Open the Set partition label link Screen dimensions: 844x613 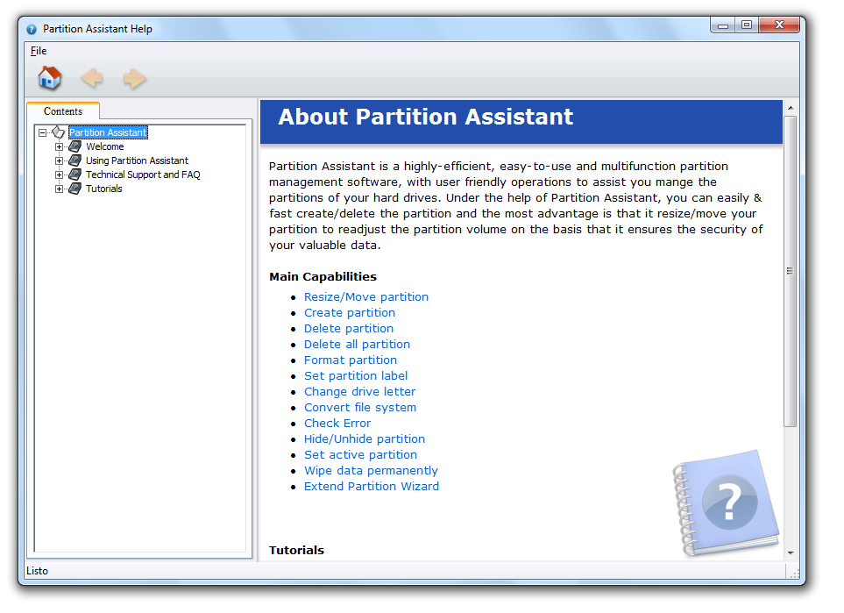356,375
